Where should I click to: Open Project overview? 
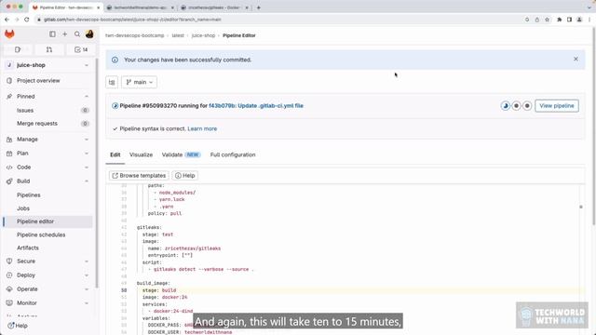tap(48, 81)
